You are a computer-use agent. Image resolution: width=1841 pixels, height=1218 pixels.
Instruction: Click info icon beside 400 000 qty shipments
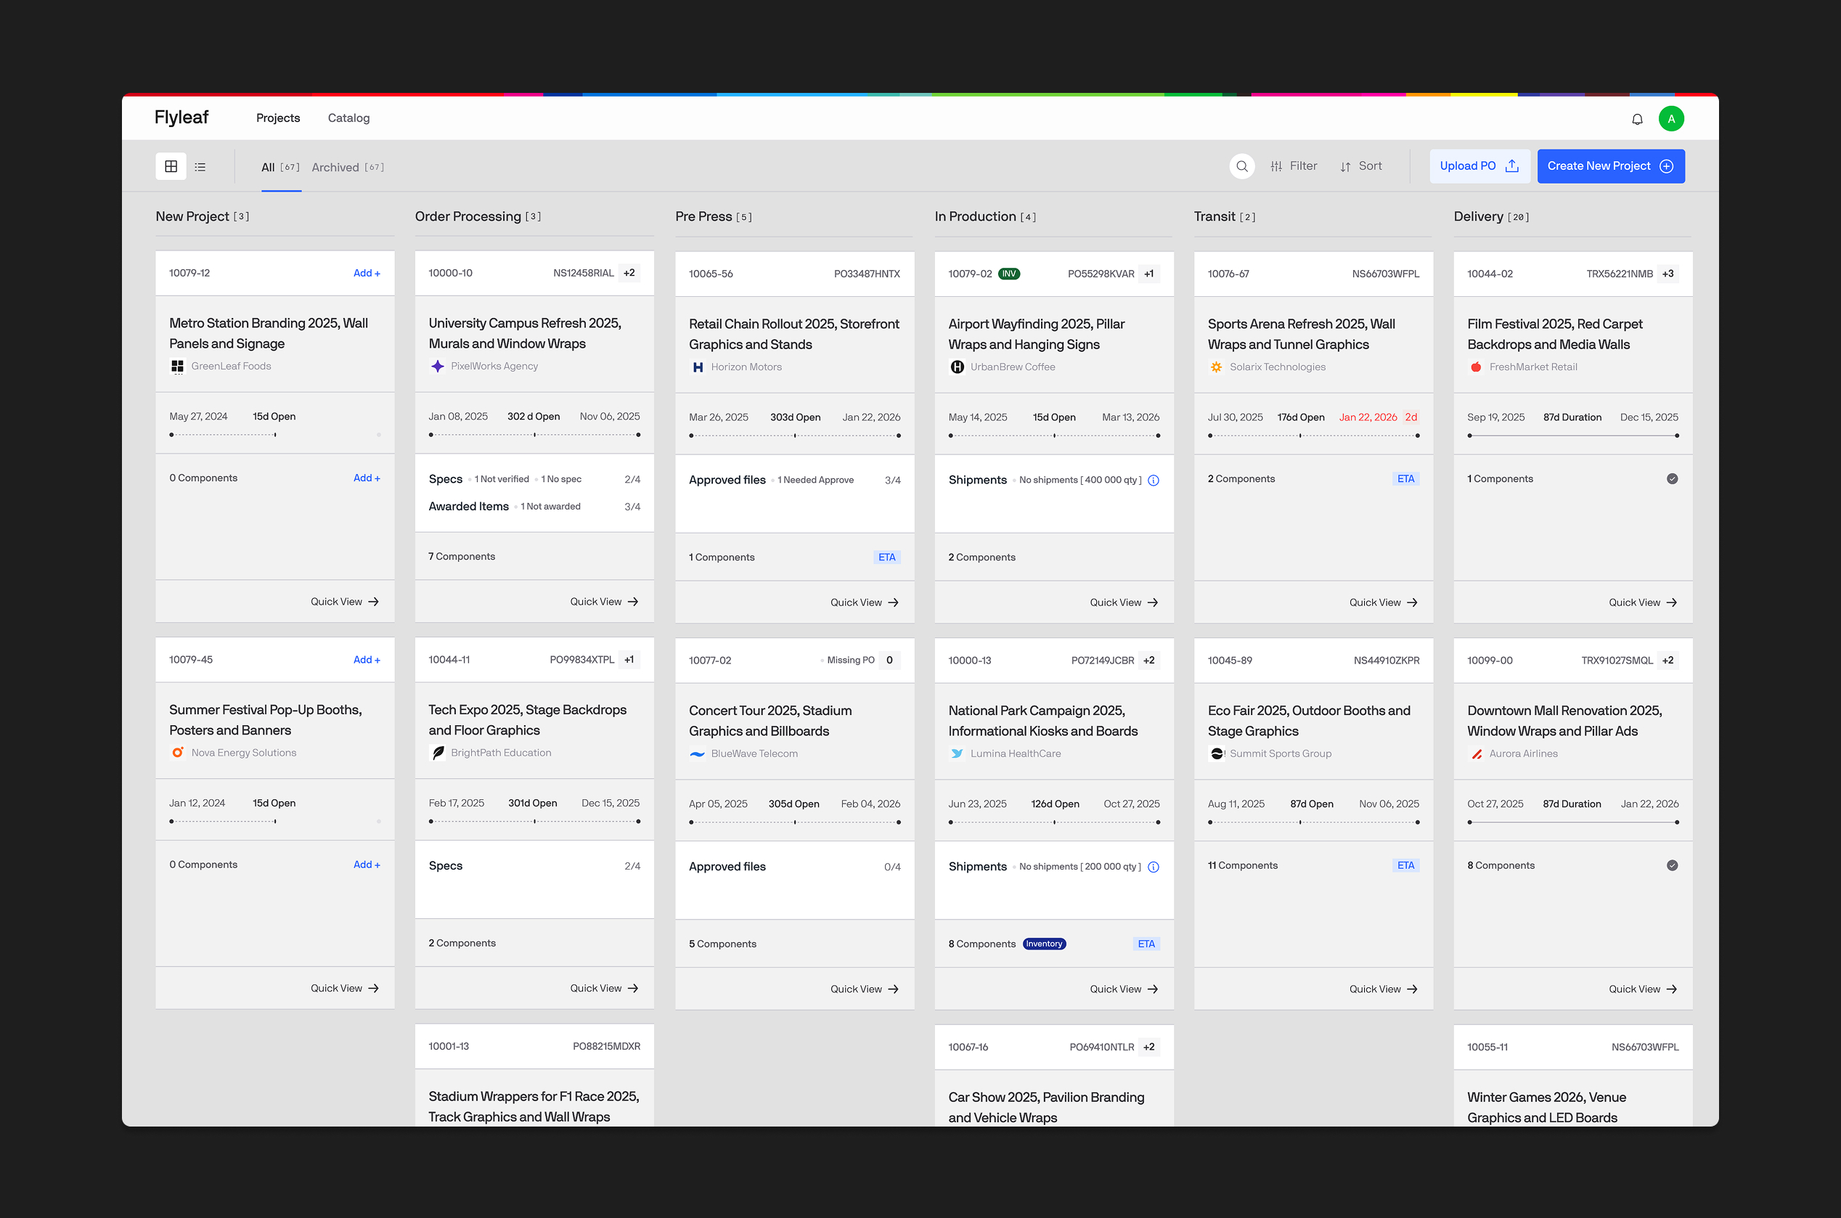pos(1153,480)
